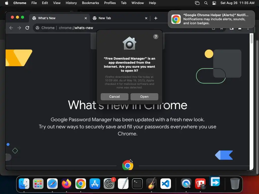Close the New Tab tab
This screenshot has width=259, height=194.
[146, 18]
